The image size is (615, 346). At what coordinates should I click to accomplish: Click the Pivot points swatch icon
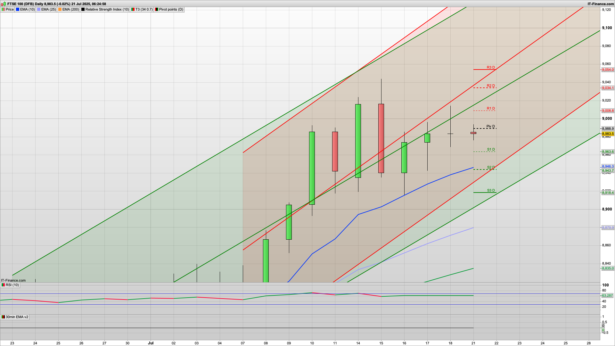(157, 10)
